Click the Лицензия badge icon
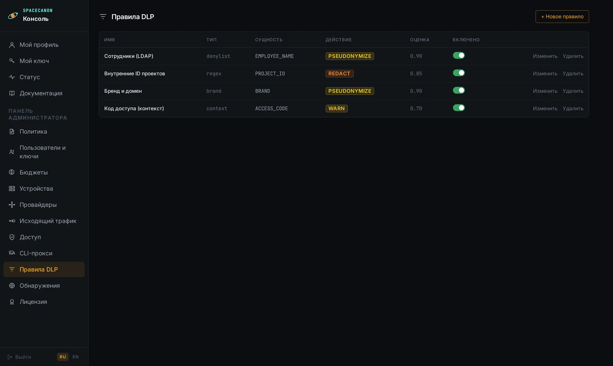The image size is (613, 366). (x=12, y=302)
